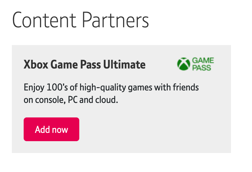This screenshot has height=172, width=252.
Task: Activate the pink Add now button
Action: pyautogui.click(x=51, y=129)
